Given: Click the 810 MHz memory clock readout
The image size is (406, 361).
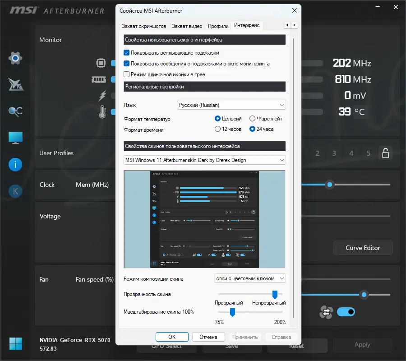Looking at the screenshot, I should [x=353, y=79].
